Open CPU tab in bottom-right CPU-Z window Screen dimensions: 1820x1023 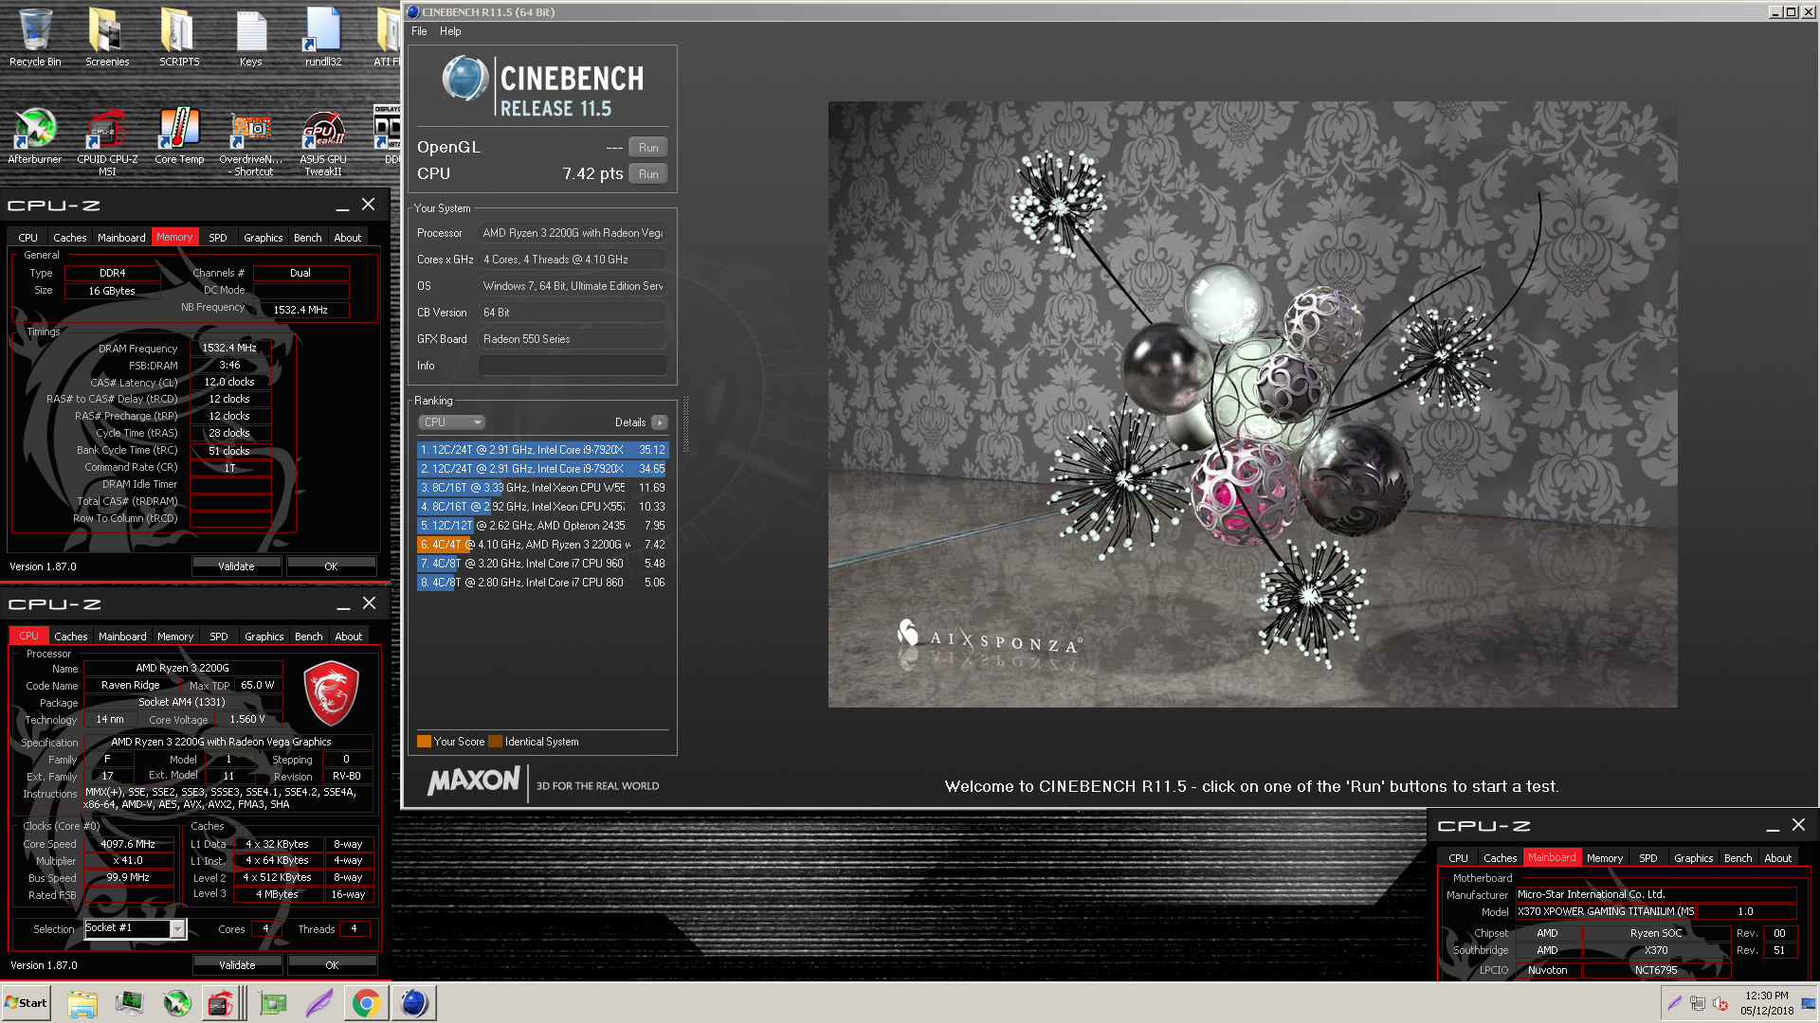pos(1458,858)
